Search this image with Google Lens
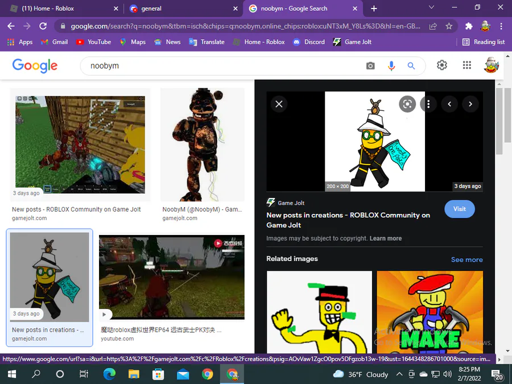Image resolution: width=512 pixels, height=384 pixels. tap(407, 104)
